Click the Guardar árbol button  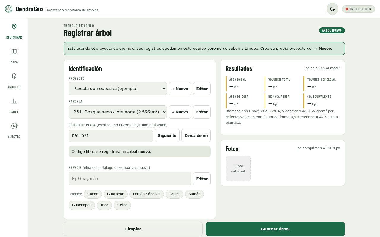coord(275,229)
